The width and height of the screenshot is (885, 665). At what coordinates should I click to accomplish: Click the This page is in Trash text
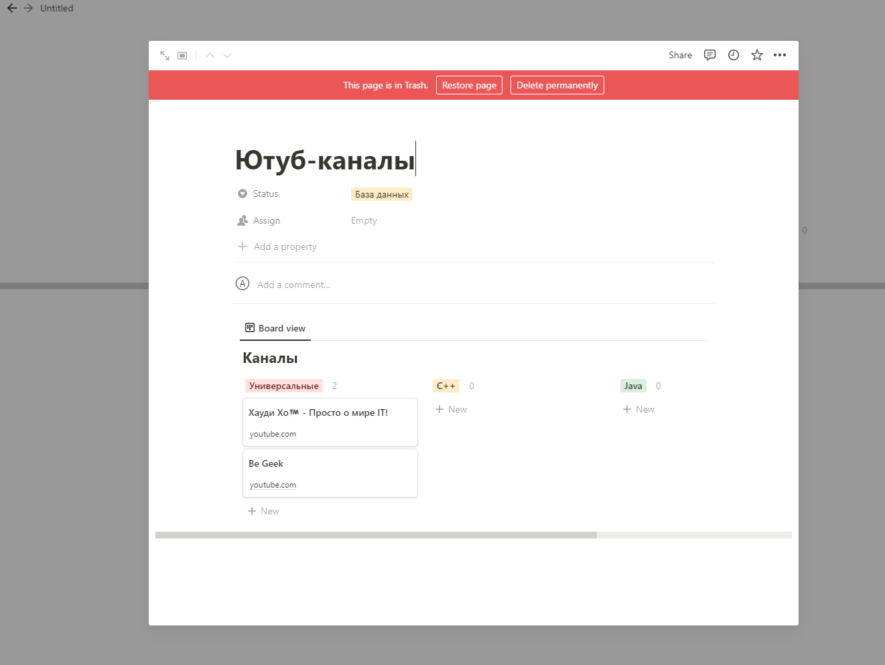coord(386,85)
